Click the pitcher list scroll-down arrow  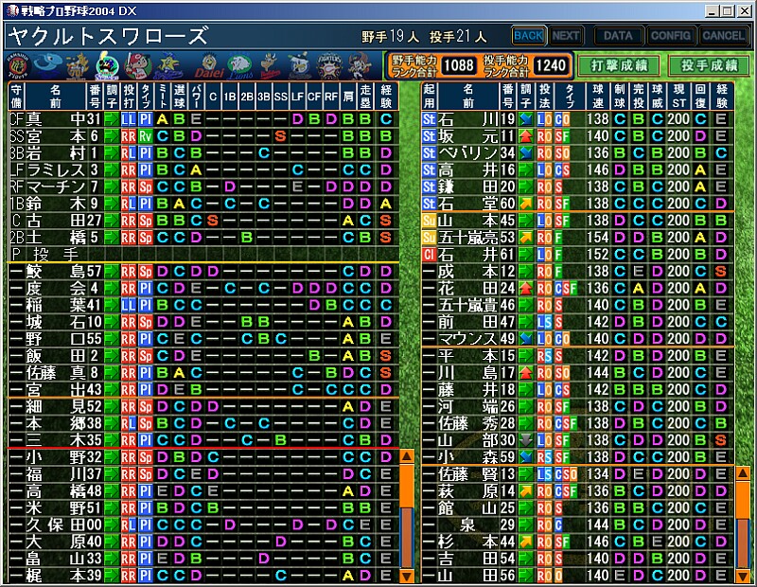[x=743, y=576]
